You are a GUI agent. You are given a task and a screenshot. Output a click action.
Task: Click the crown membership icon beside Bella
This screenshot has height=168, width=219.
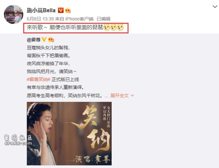(68, 11)
